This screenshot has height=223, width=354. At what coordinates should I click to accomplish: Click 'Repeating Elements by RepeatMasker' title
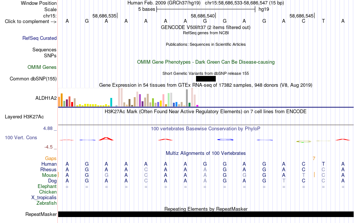tap(206, 209)
